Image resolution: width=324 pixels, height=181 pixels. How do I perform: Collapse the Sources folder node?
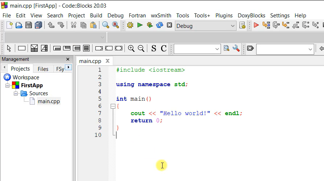[x=16, y=94]
